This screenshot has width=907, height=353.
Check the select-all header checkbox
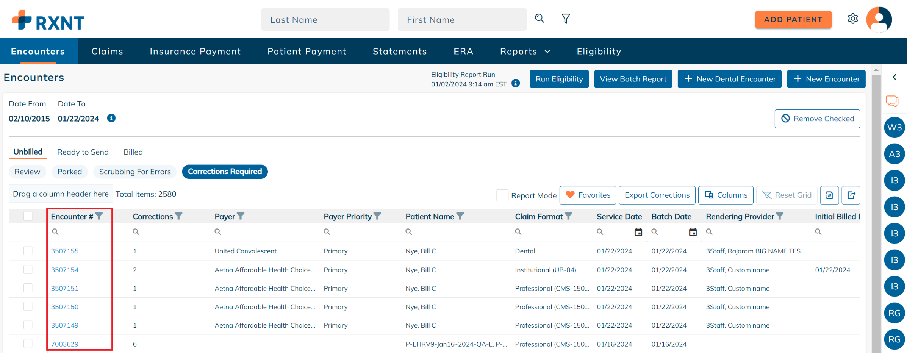pos(28,216)
